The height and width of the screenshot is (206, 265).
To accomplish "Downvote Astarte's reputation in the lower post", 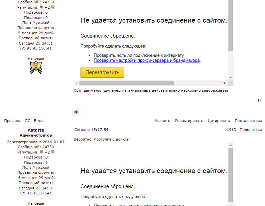I will (53, 152).
